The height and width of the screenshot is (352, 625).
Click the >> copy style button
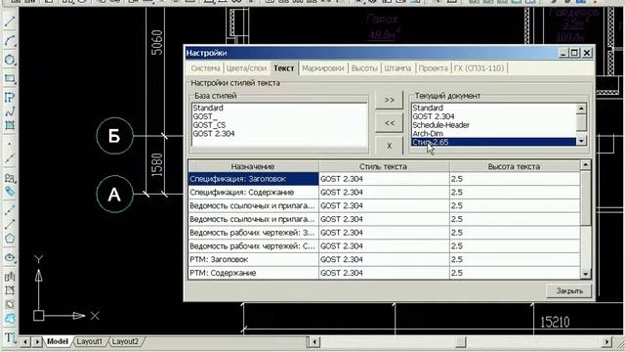(x=390, y=100)
